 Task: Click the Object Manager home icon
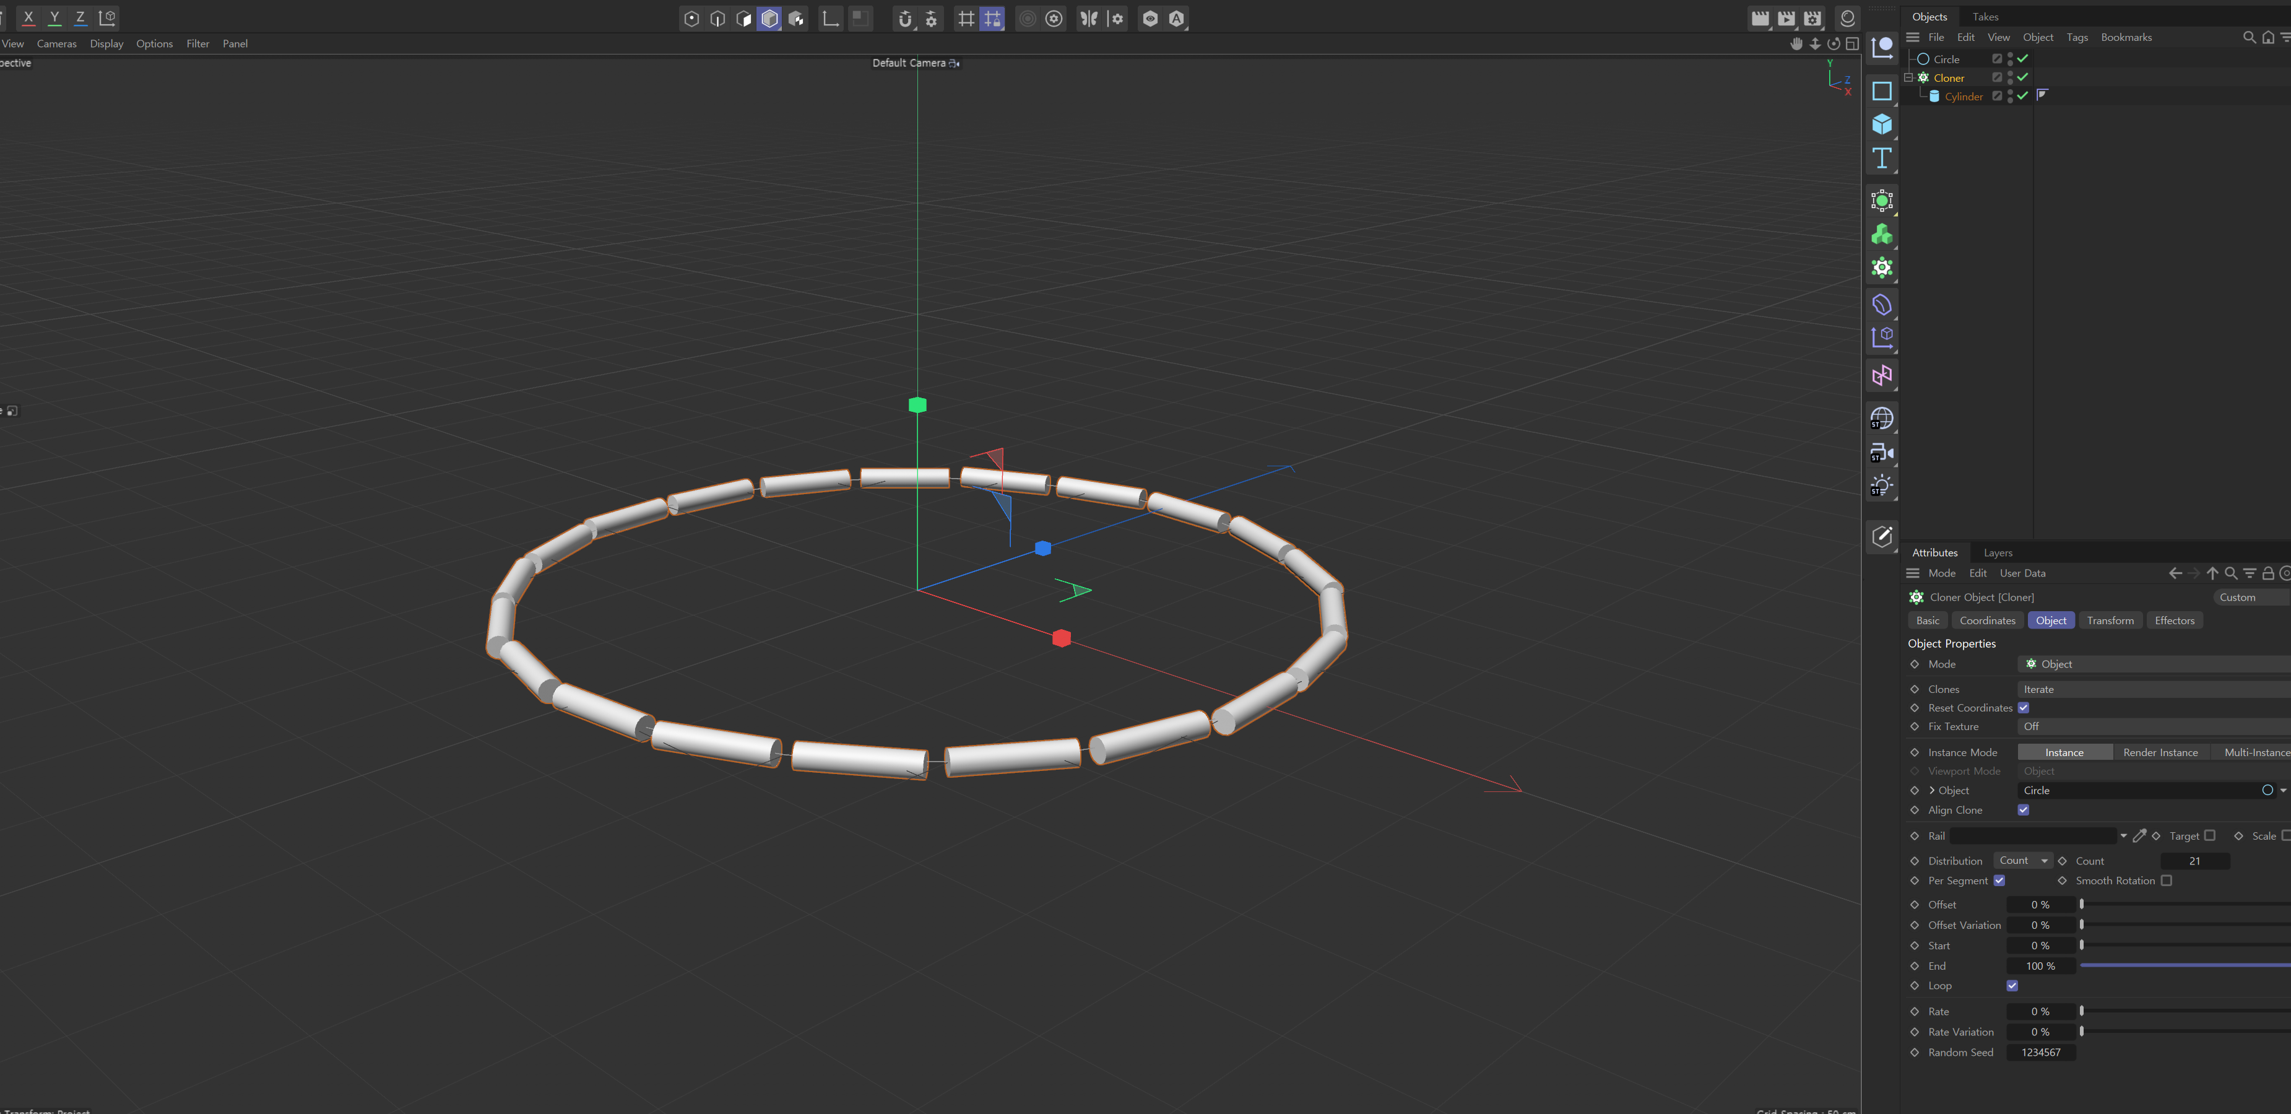pos(2268,37)
